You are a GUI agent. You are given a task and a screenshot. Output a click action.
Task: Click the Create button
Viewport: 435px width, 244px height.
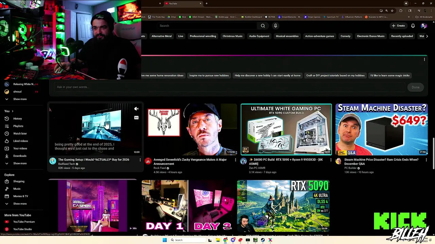tap(398, 26)
